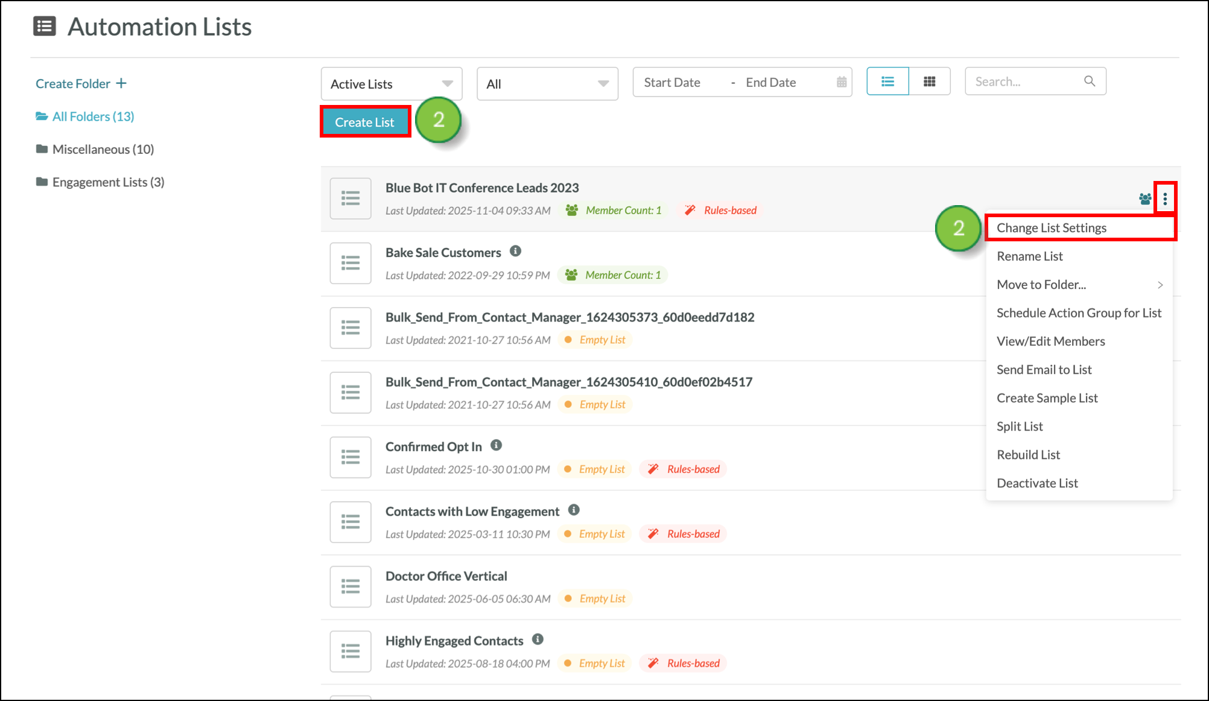This screenshot has width=1209, height=701.
Task: Switch to grid view layout
Action: 929,81
